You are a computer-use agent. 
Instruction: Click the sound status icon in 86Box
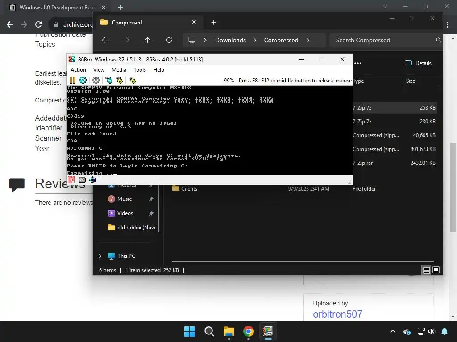click(93, 180)
